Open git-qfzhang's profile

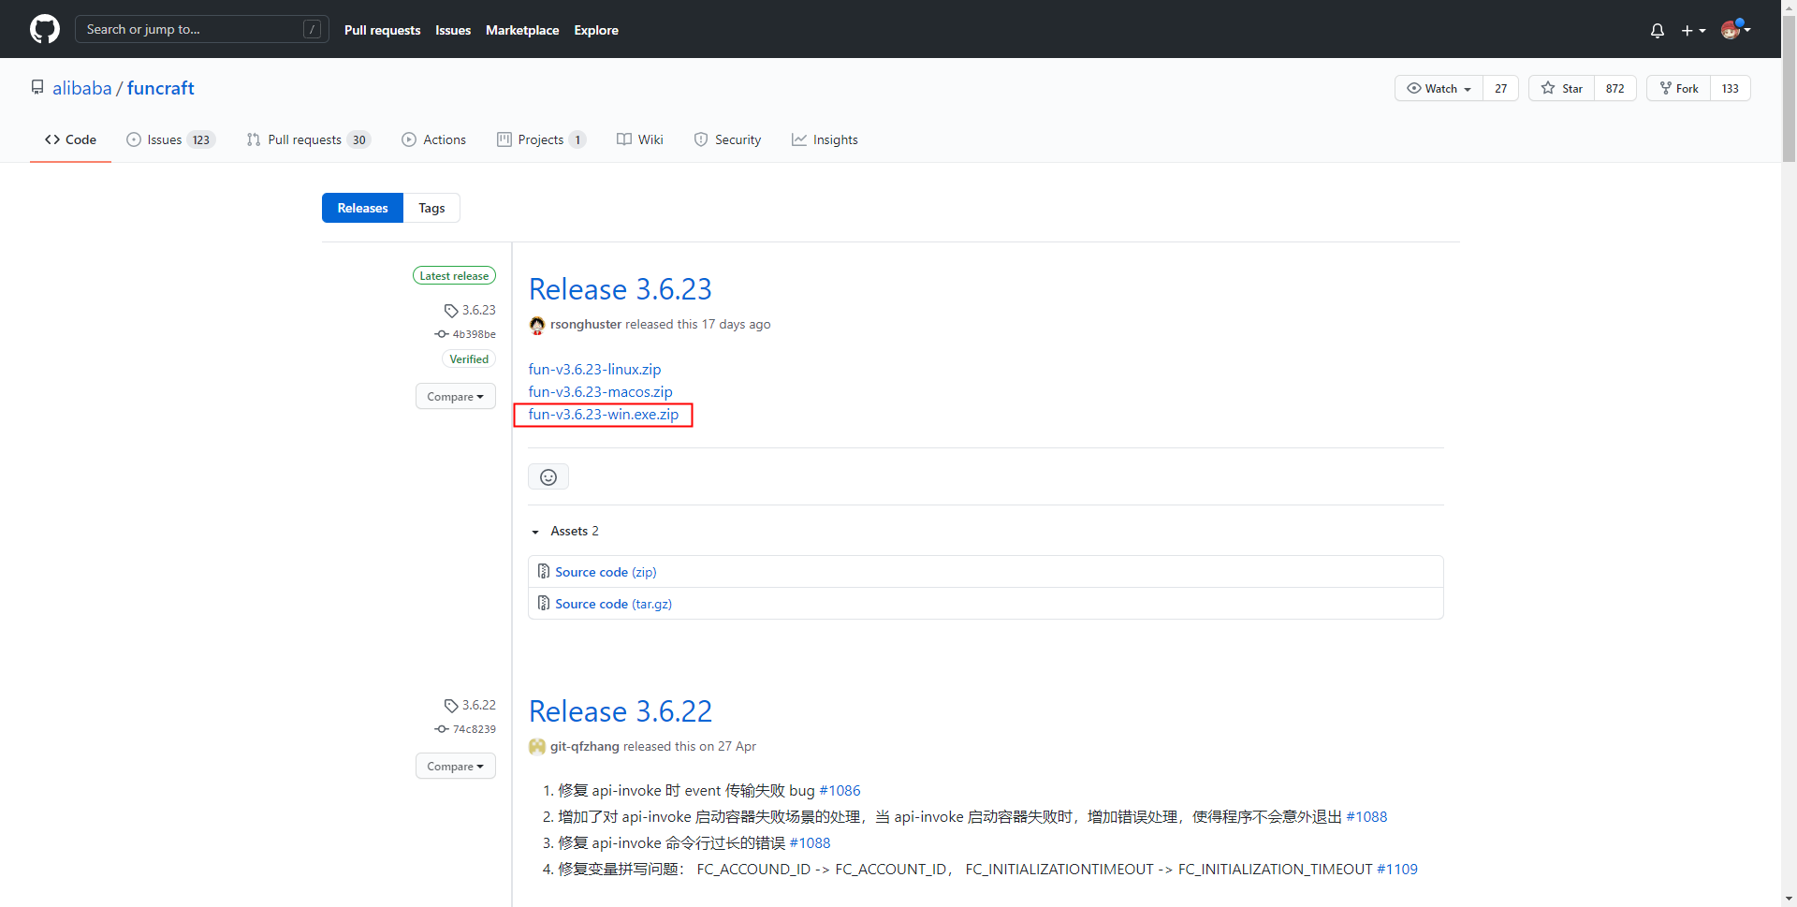coord(585,746)
